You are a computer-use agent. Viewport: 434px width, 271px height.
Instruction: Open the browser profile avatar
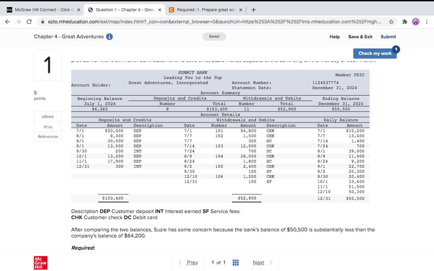[x=415, y=22]
